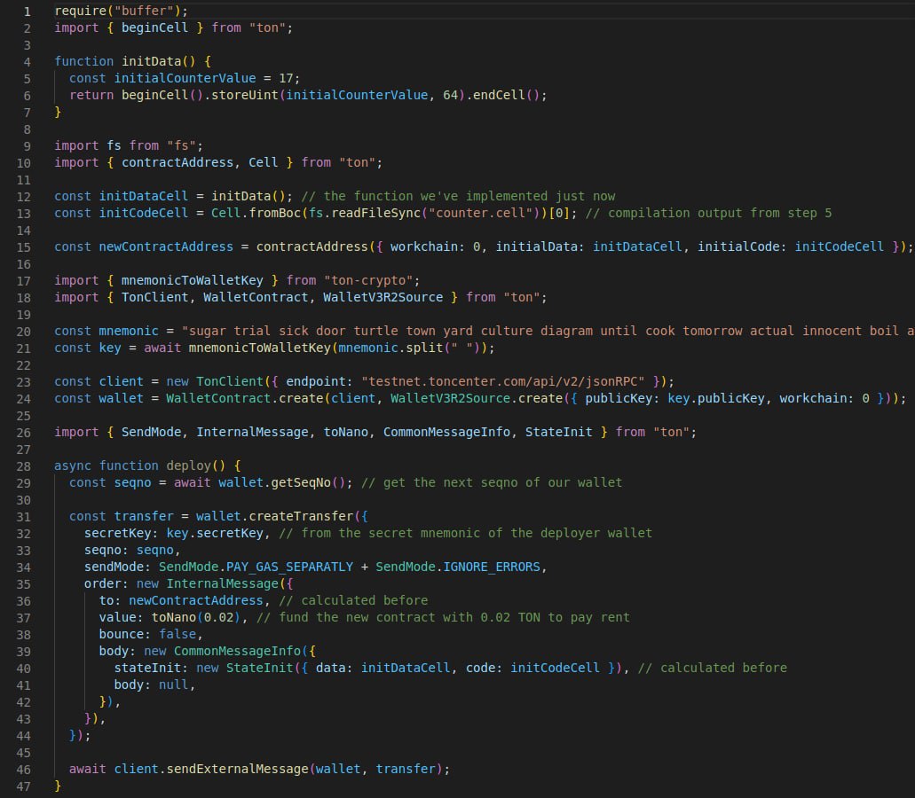Click the string "fs" on line 9
Image resolution: width=915 pixels, height=798 pixels.
tap(181, 145)
